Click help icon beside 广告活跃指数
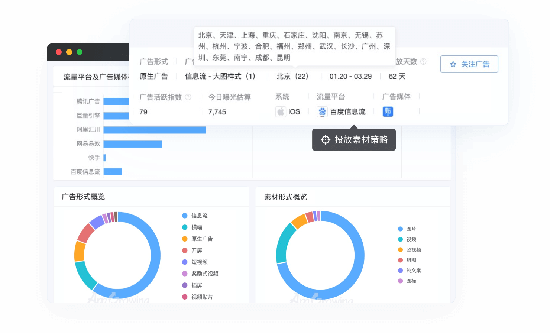 point(188,97)
